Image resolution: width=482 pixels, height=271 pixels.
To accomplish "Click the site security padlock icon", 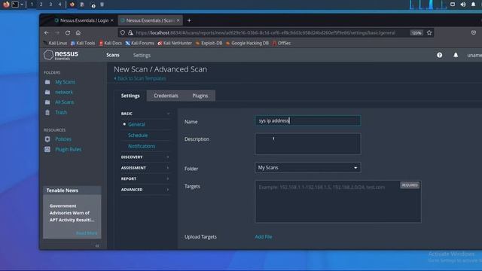I will pyautogui.click(x=130, y=32).
